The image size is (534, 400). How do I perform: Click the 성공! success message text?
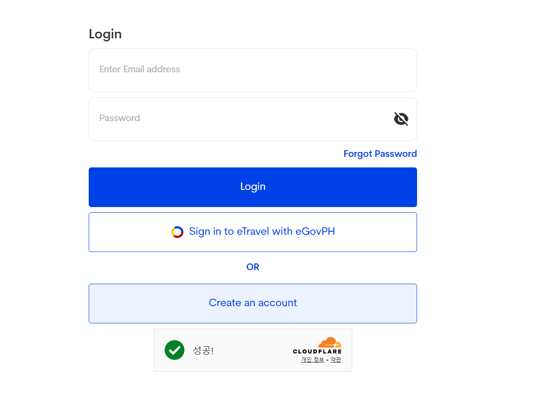[x=203, y=351]
